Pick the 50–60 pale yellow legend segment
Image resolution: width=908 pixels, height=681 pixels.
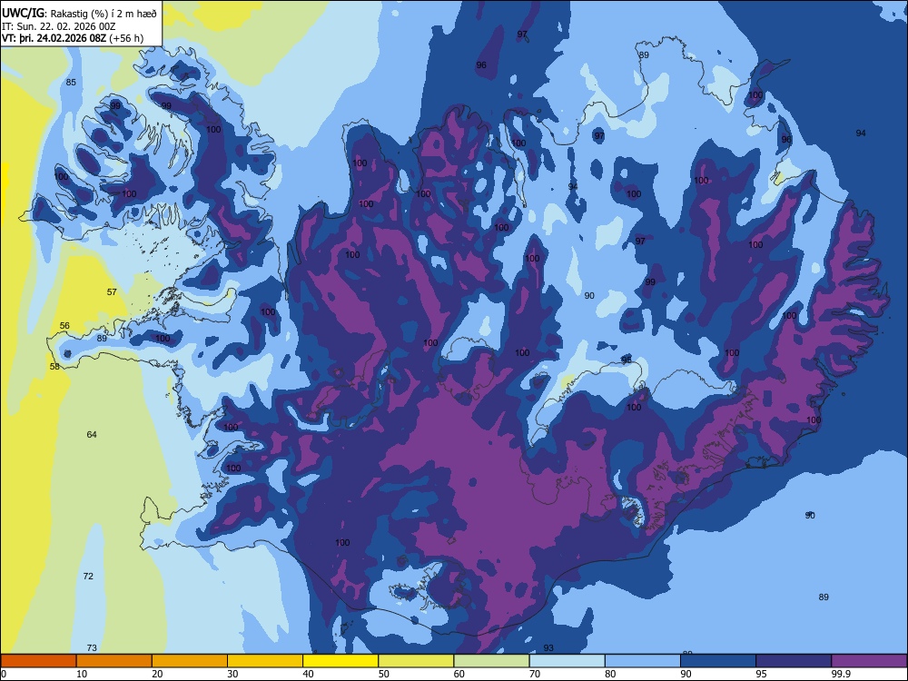coord(416,661)
